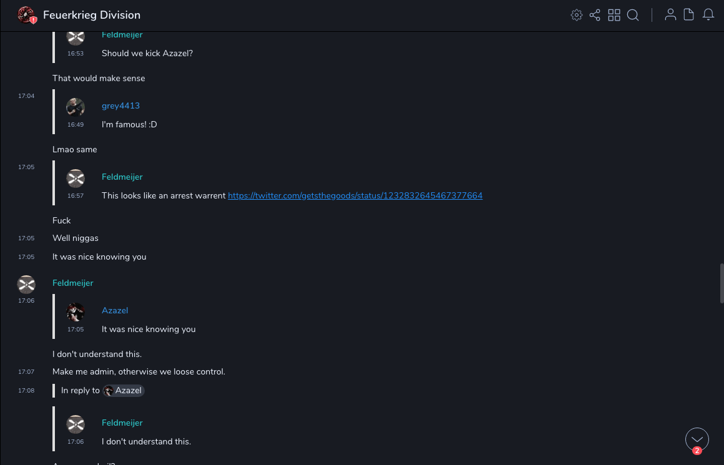This screenshot has height=465, width=724.
Task: Open the apps grid icon
Action: click(x=614, y=15)
